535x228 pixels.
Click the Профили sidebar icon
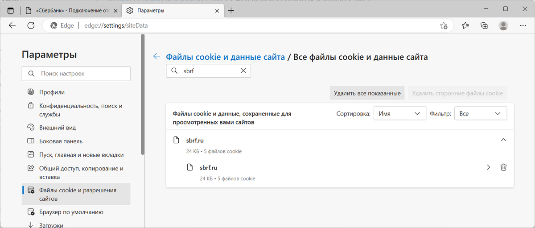coord(31,92)
